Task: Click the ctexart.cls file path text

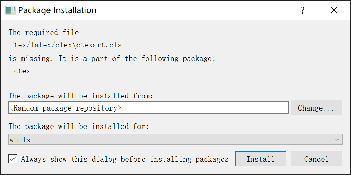Action: click(x=68, y=45)
